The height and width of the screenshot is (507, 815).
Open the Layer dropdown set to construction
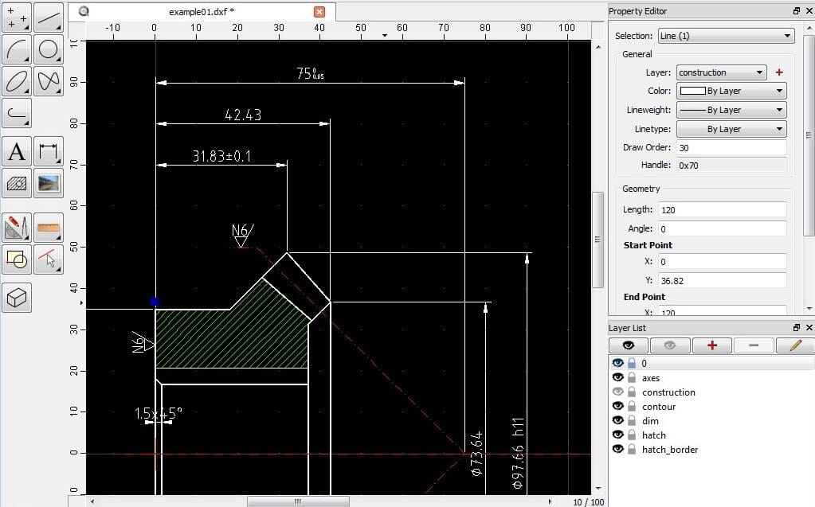coord(721,72)
